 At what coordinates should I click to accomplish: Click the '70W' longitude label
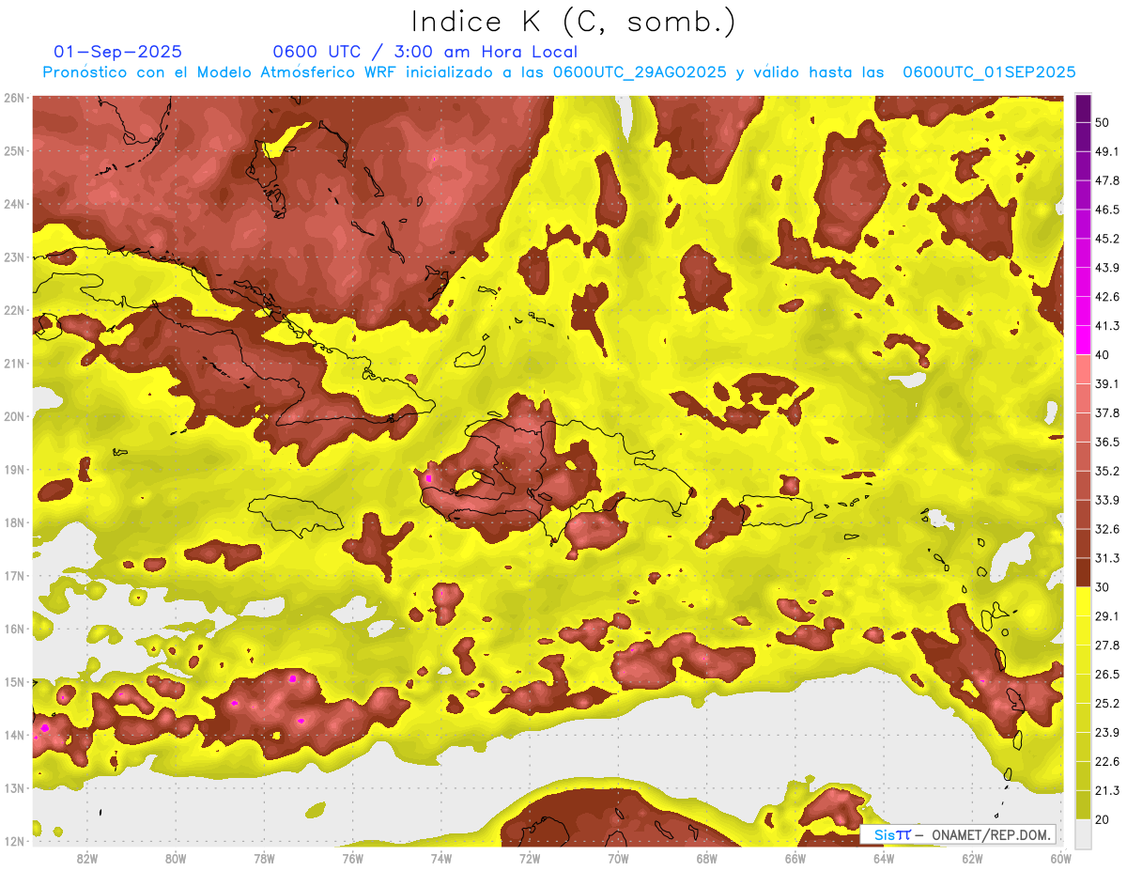pyautogui.click(x=618, y=859)
